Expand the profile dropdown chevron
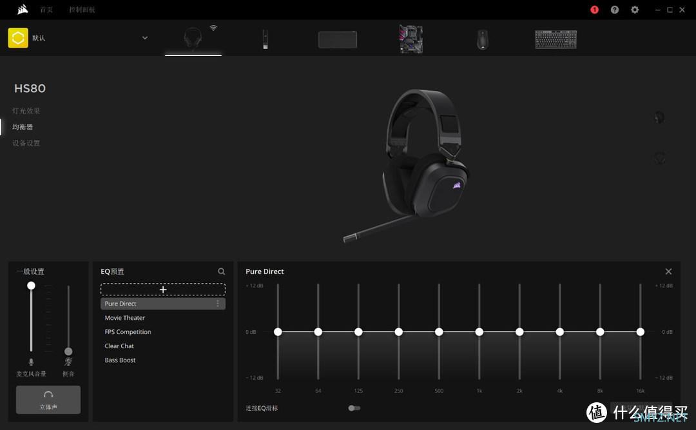 tap(145, 38)
